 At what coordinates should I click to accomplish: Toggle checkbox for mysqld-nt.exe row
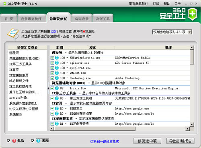52,68
